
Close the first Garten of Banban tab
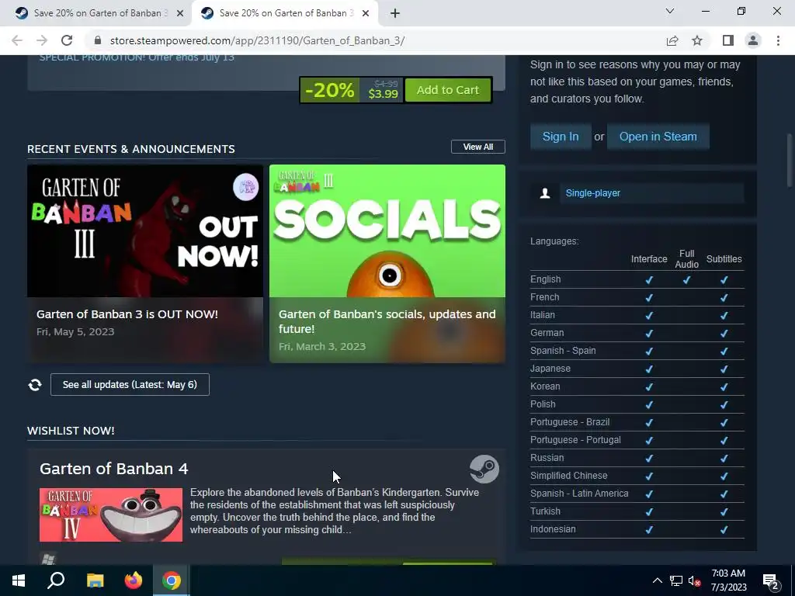(180, 13)
